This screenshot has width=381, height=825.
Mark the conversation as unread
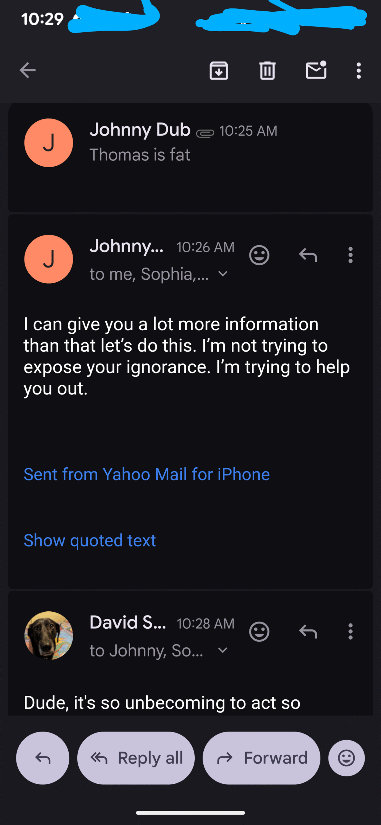click(x=316, y=70)
